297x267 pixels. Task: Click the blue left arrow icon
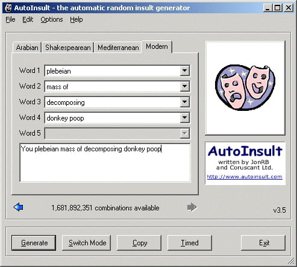pyautogui.click(x=18, y=207)
